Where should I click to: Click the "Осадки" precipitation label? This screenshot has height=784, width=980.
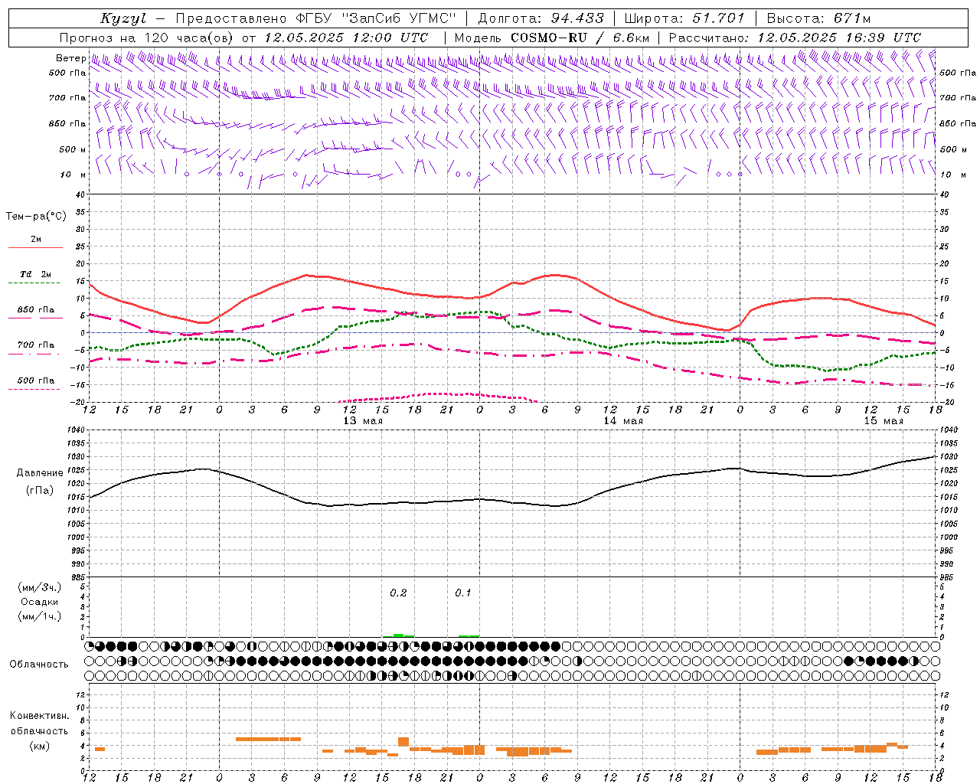40,603
